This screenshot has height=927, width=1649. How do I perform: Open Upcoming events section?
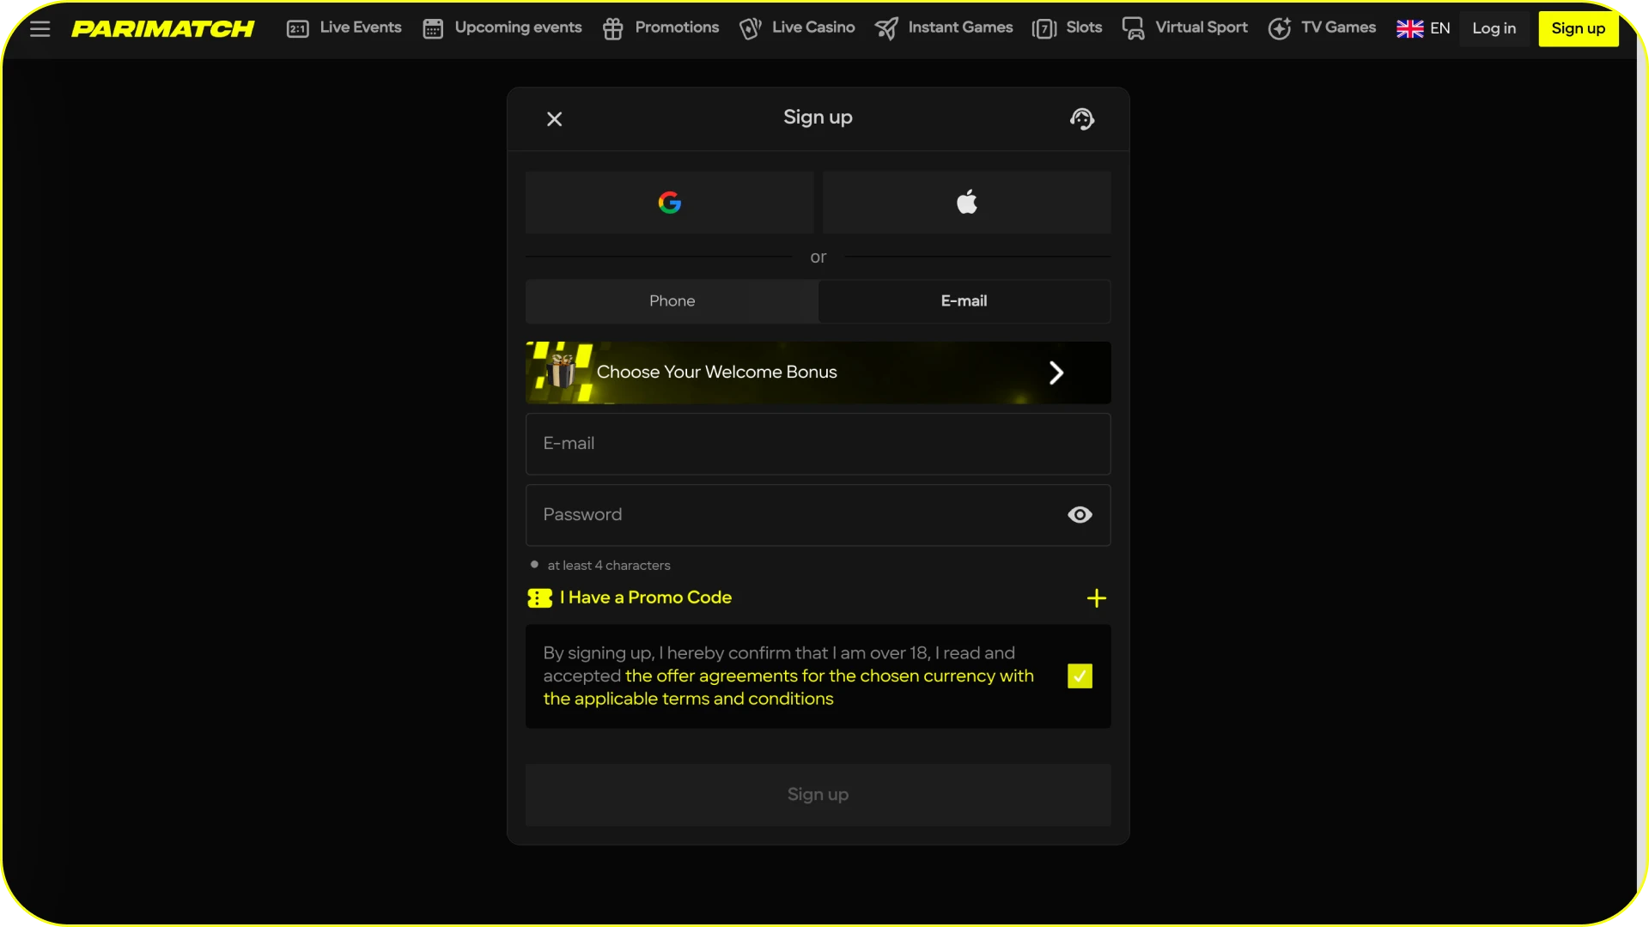[x=502, y=28]
